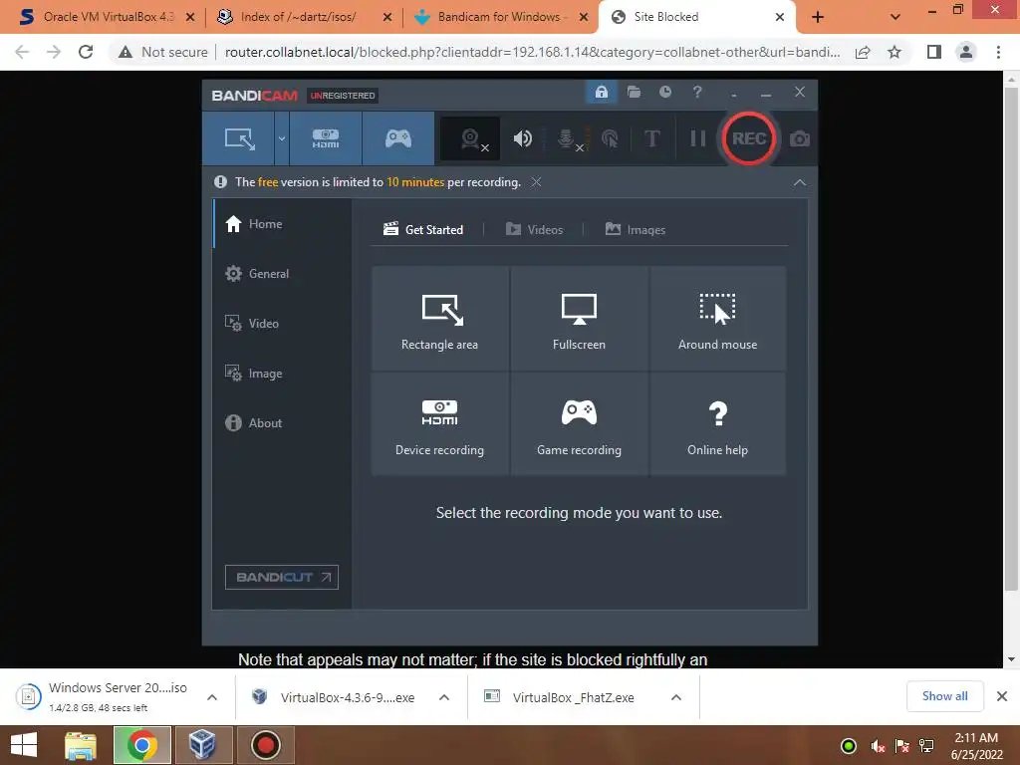The height and width of the screenshot is (765, 1020).
Task: Close the downloads bar
Action: [1002, 696]
